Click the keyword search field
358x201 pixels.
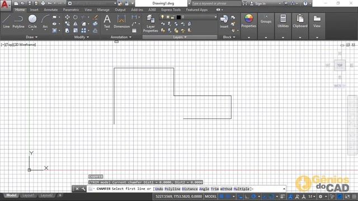click(x=216, y=3)
